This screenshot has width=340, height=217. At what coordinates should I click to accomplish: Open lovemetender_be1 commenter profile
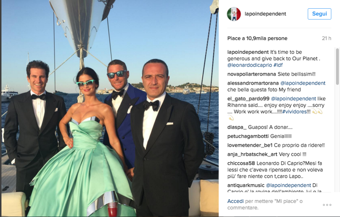[250, 145]
